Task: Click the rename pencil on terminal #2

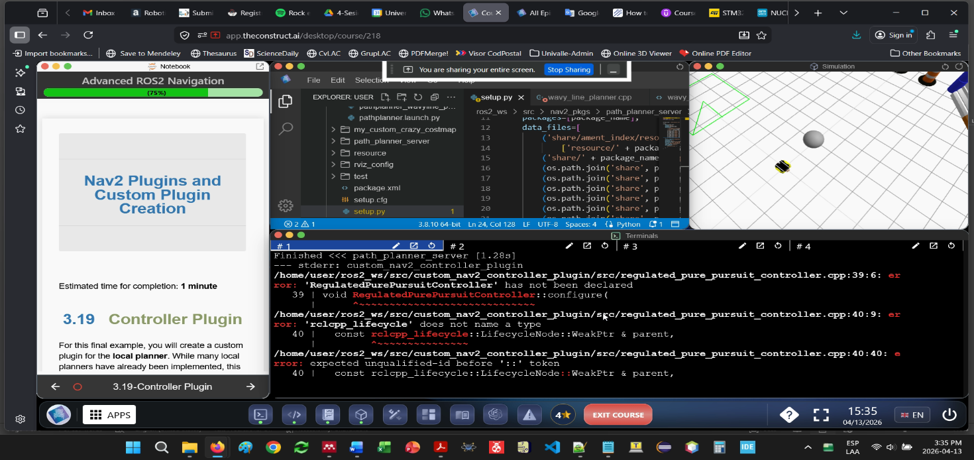Action: (x=568, y=246)
